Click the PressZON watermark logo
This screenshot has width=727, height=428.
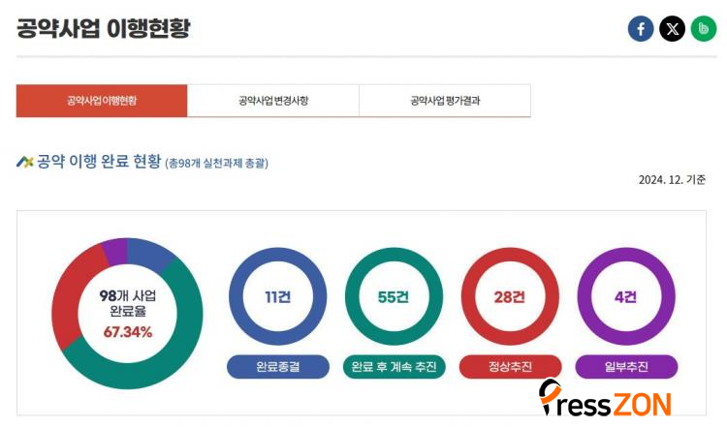[x=605, y=398]
